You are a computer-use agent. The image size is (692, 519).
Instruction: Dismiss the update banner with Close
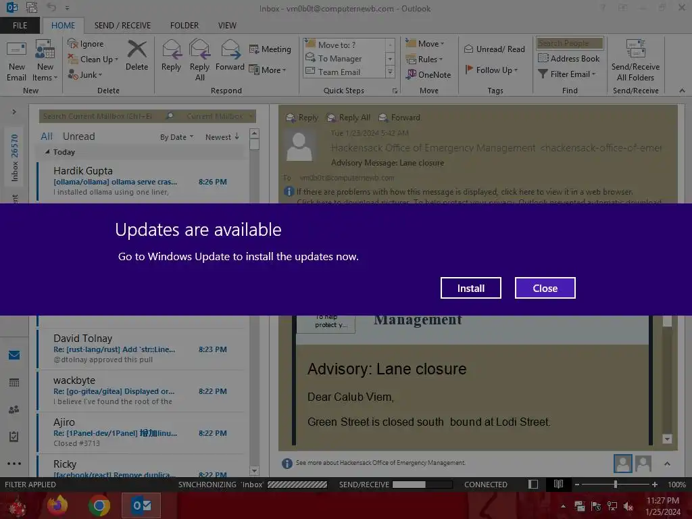click(x=545, y=288)
